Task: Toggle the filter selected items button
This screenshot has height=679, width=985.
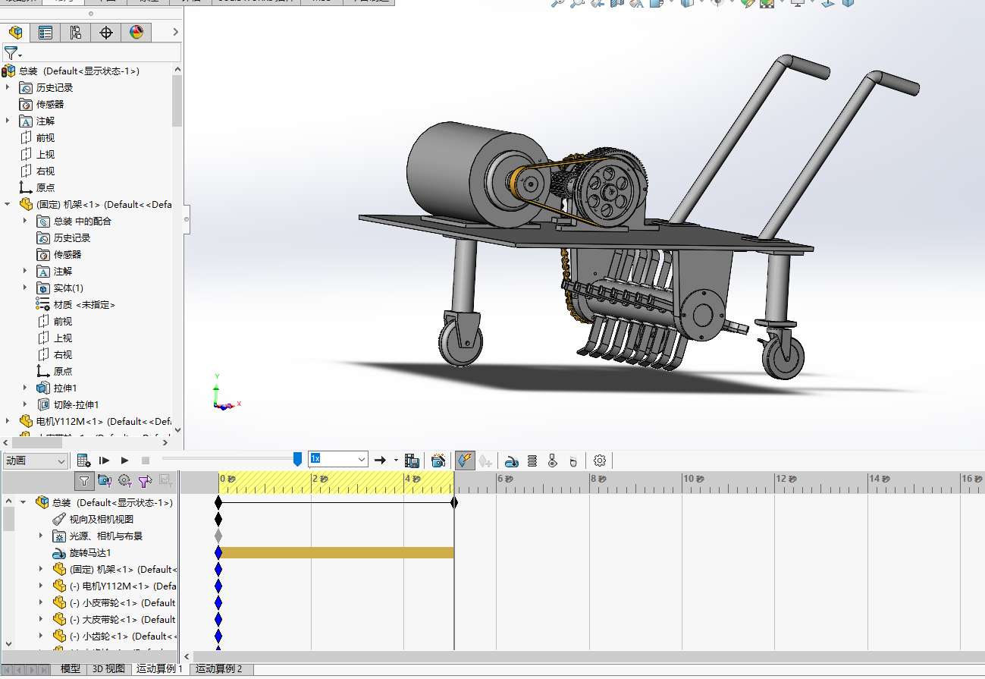Action: point(146,480)
